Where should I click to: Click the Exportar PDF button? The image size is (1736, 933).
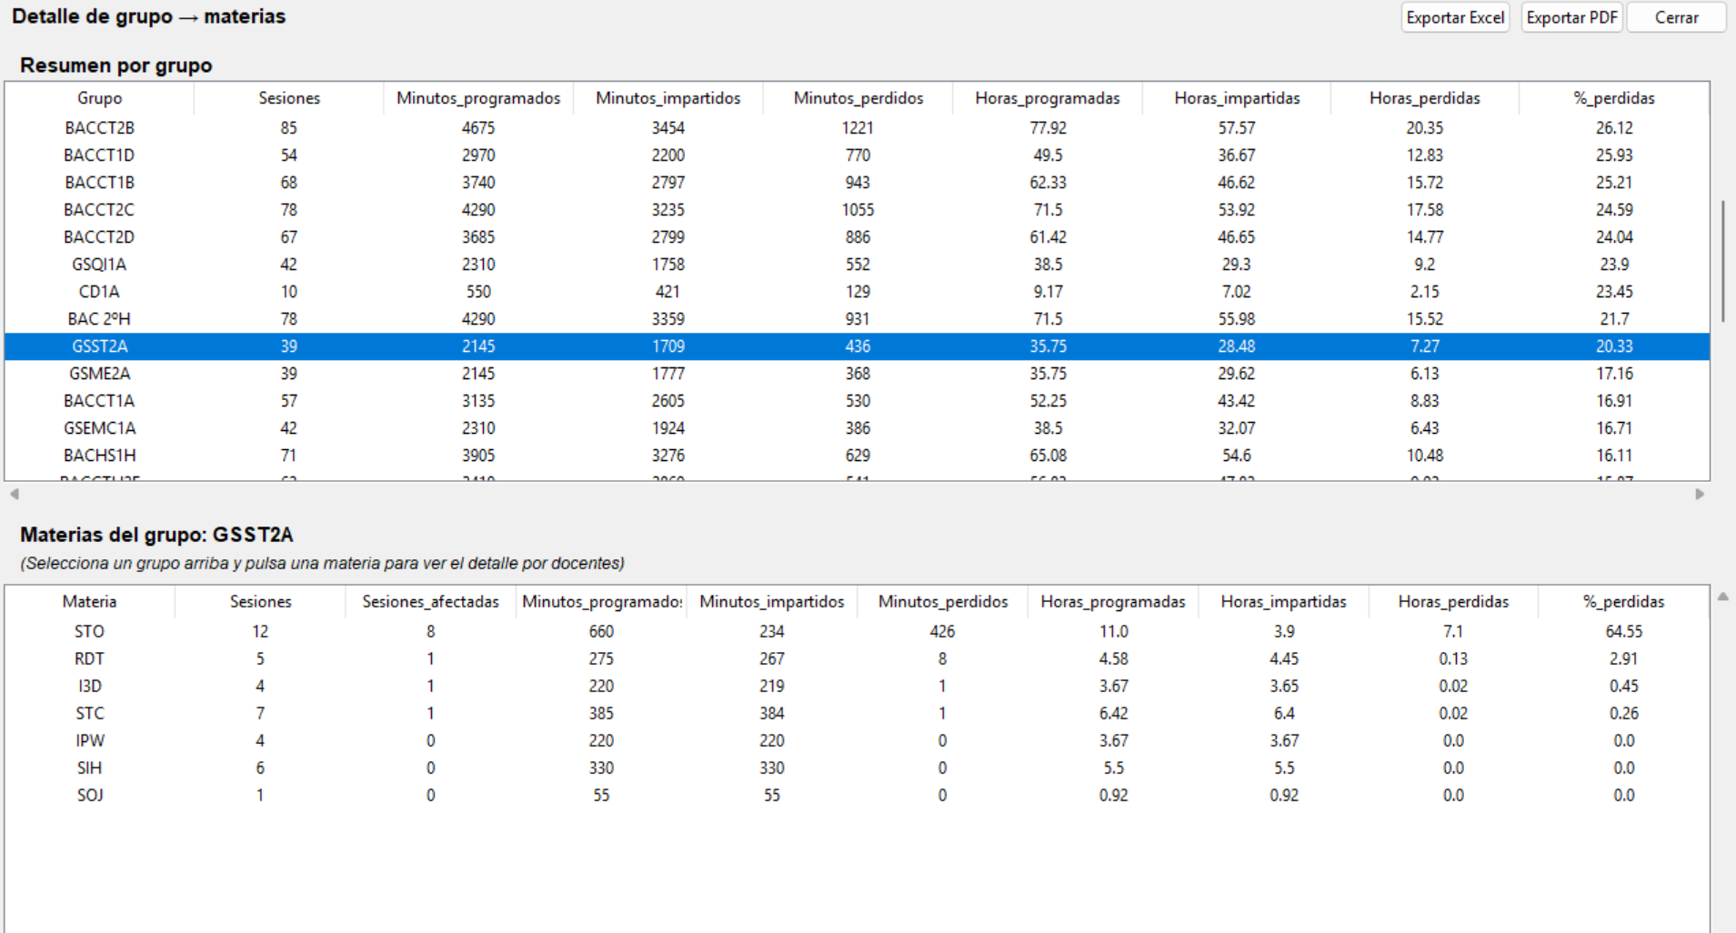pyautogui.click(x=1571, y=18)
